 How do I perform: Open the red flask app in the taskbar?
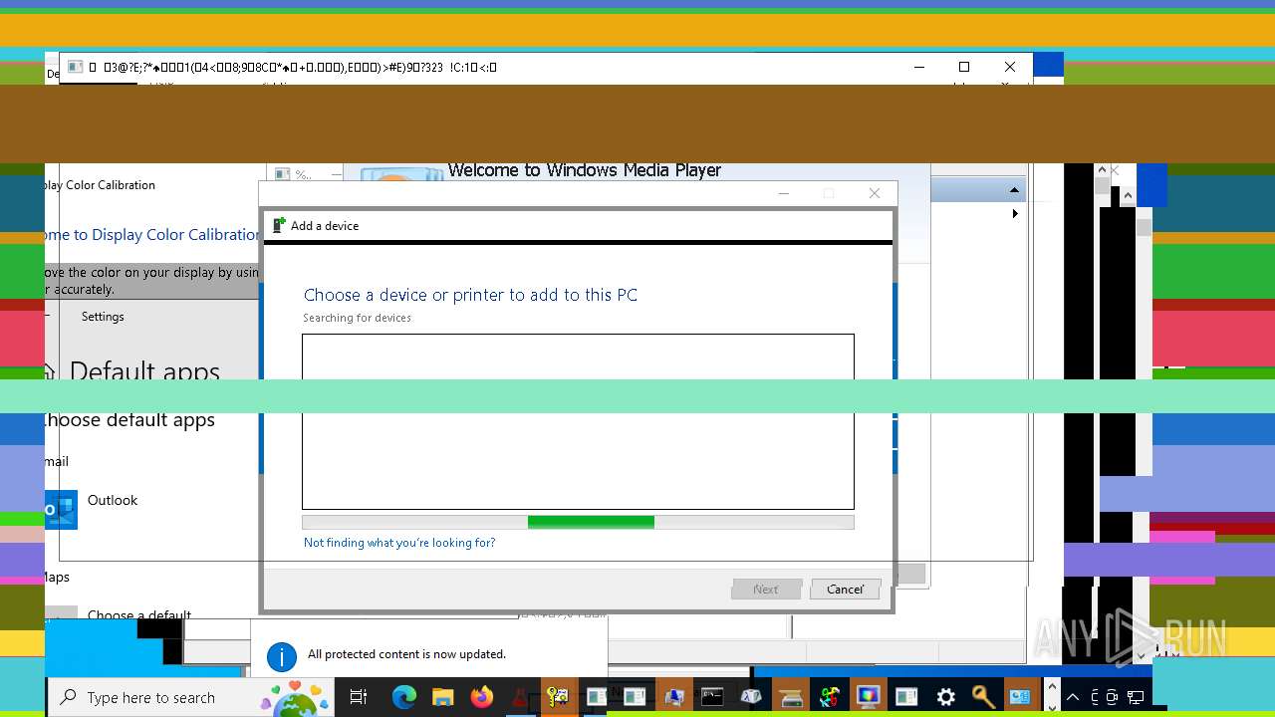click(x=519, y=697)
